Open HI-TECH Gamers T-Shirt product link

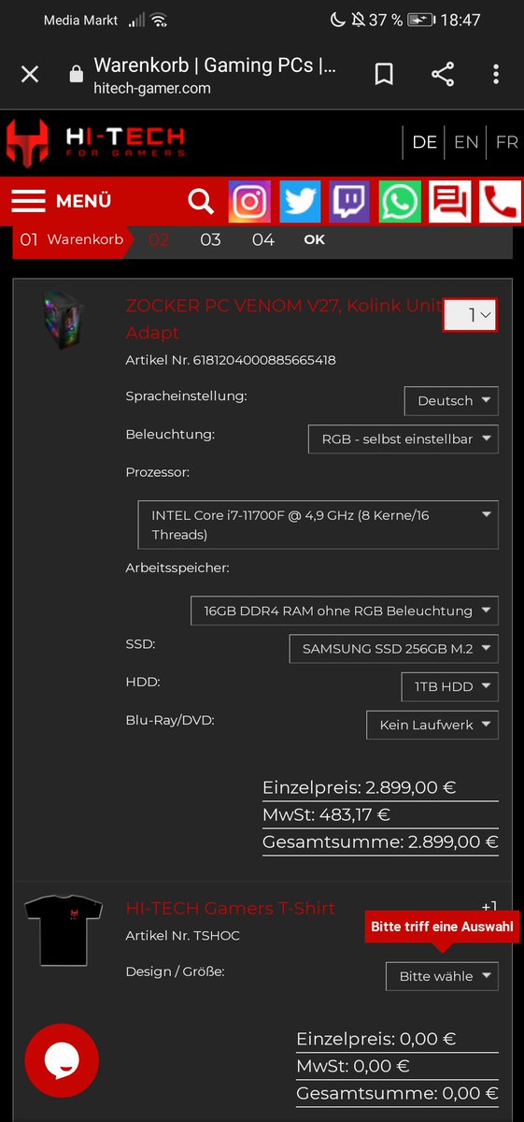(x=230, y=908)
